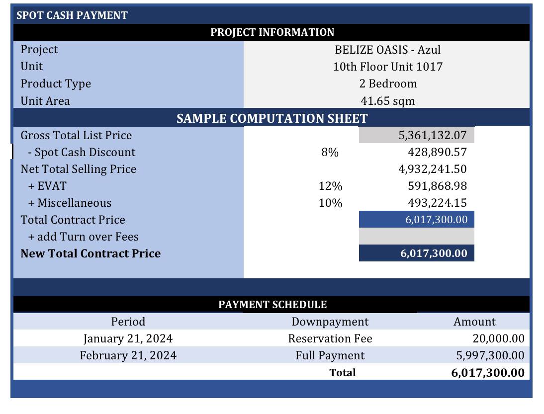
Task: Click the 493,224.15 Miscellaneous amount
Action: pos(437,203)
